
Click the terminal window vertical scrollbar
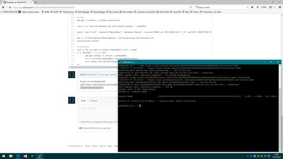[280, 108]
